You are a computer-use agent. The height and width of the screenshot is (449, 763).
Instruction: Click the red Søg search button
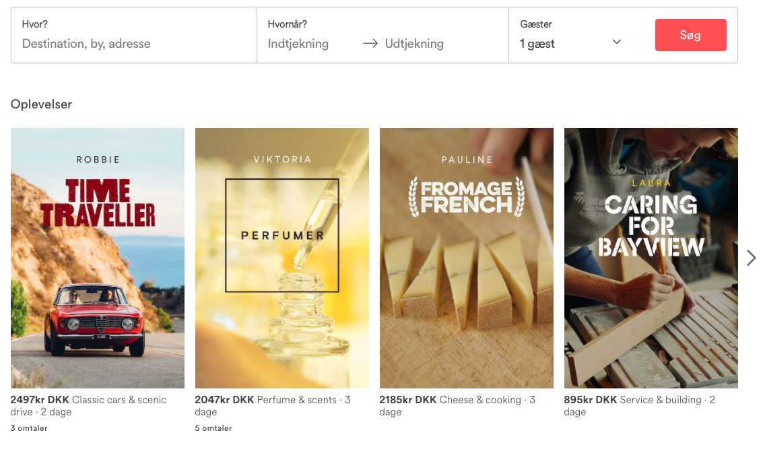[690, 35]
